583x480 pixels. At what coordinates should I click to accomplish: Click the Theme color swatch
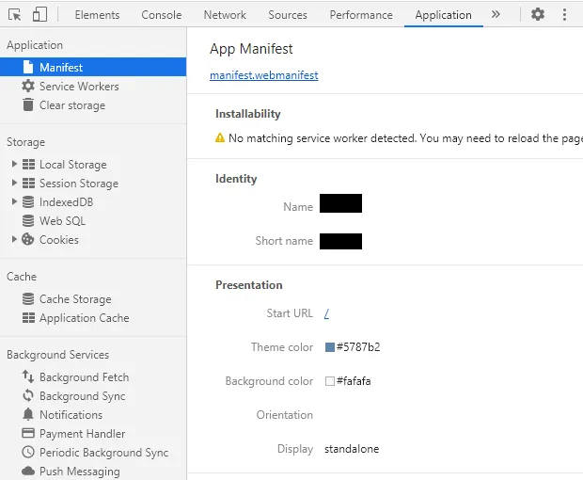[330, 347]
